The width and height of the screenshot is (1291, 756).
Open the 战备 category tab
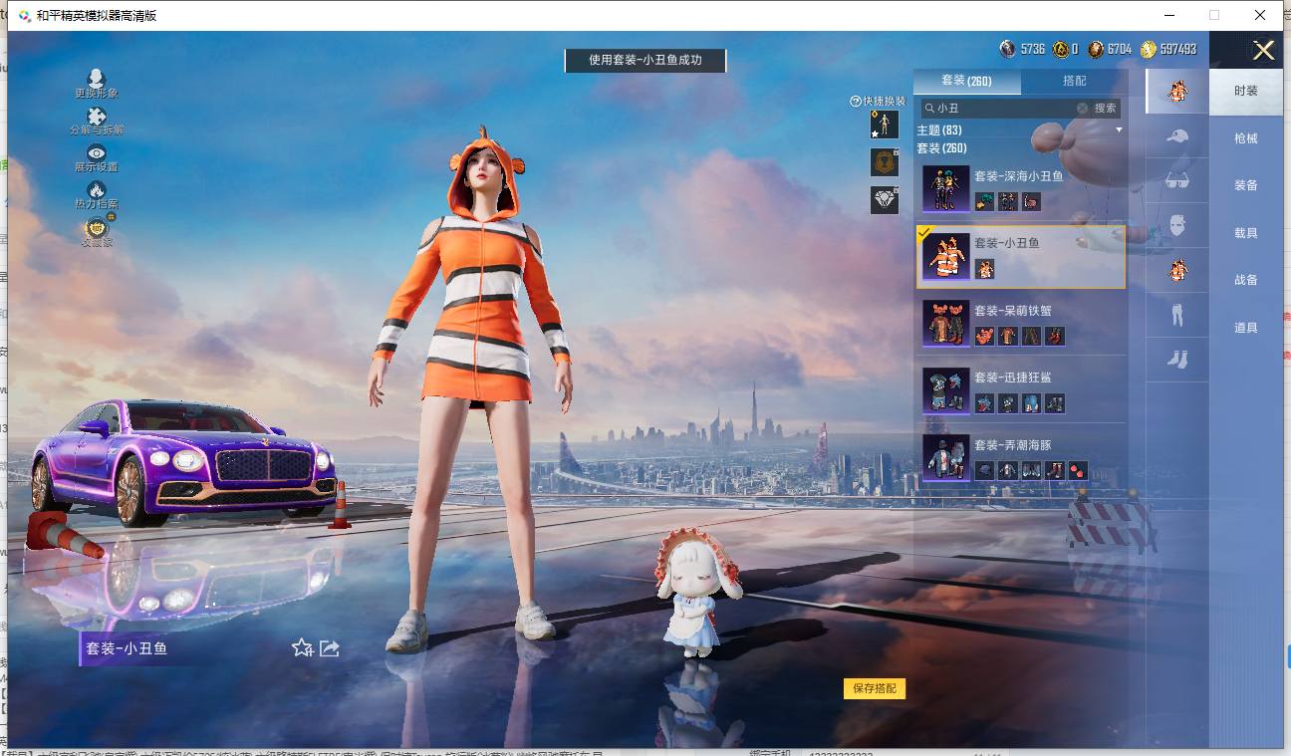pyautogui.click(x=1246, y=280)
